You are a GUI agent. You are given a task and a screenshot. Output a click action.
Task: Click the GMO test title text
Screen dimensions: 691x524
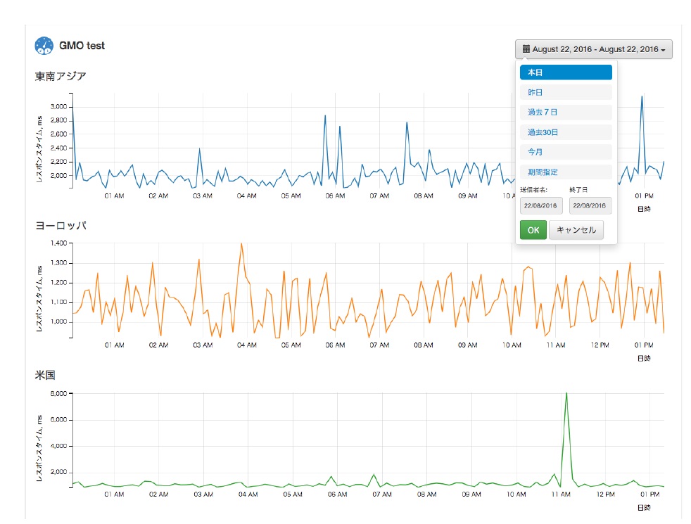pyautogui.click(x=82, y=46)
